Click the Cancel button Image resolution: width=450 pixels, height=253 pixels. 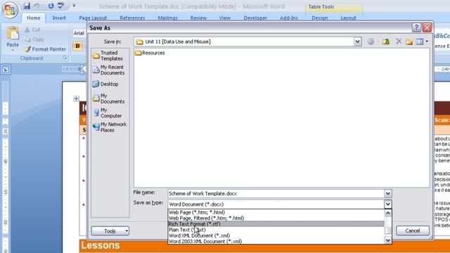(x=413, y=231)
